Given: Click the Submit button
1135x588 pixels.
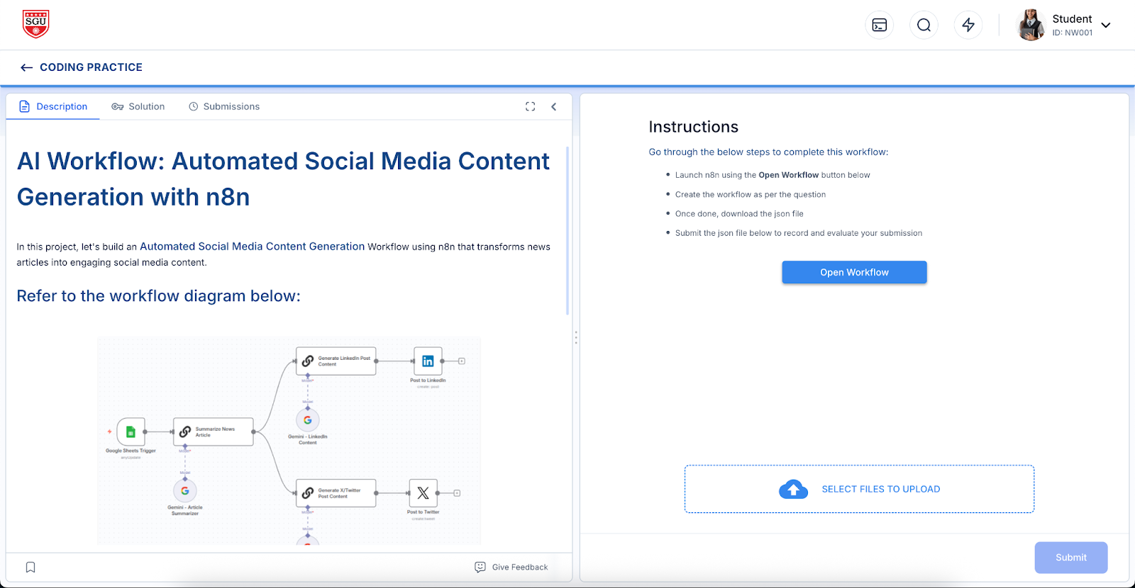Looking at the screenshot, I should (x=1070, y=558).
